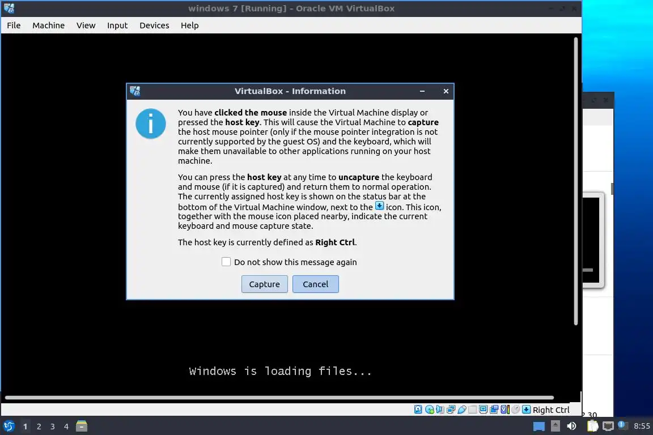
Task: Click the hard disk activity status icon
Action: pyautogui.click(x=418, y=410)
